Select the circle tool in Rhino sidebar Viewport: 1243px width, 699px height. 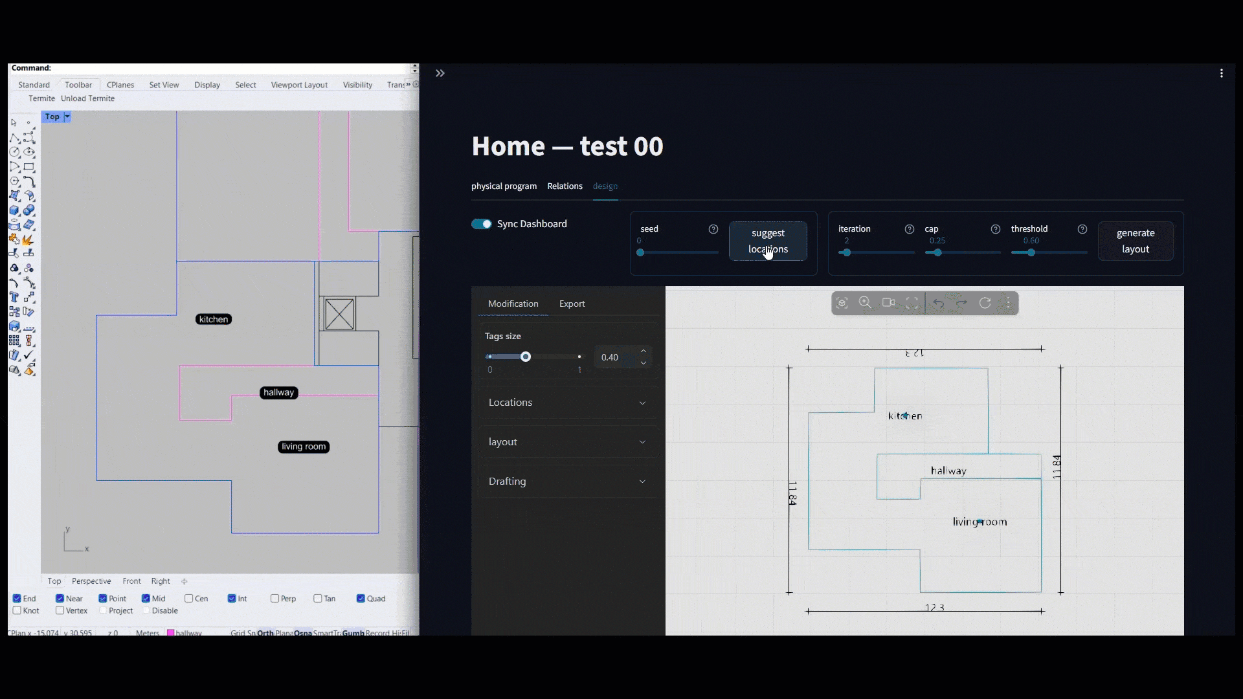(x=13, y=151)
